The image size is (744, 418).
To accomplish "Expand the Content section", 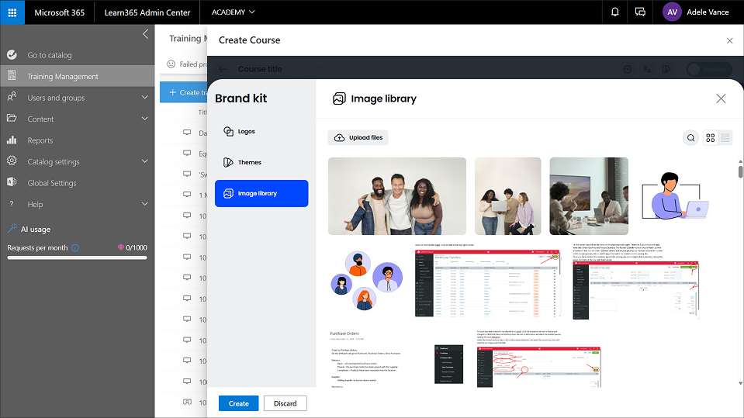I will point(144,119).
